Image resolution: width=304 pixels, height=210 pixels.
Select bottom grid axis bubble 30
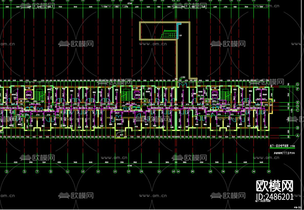click(223, 171)
